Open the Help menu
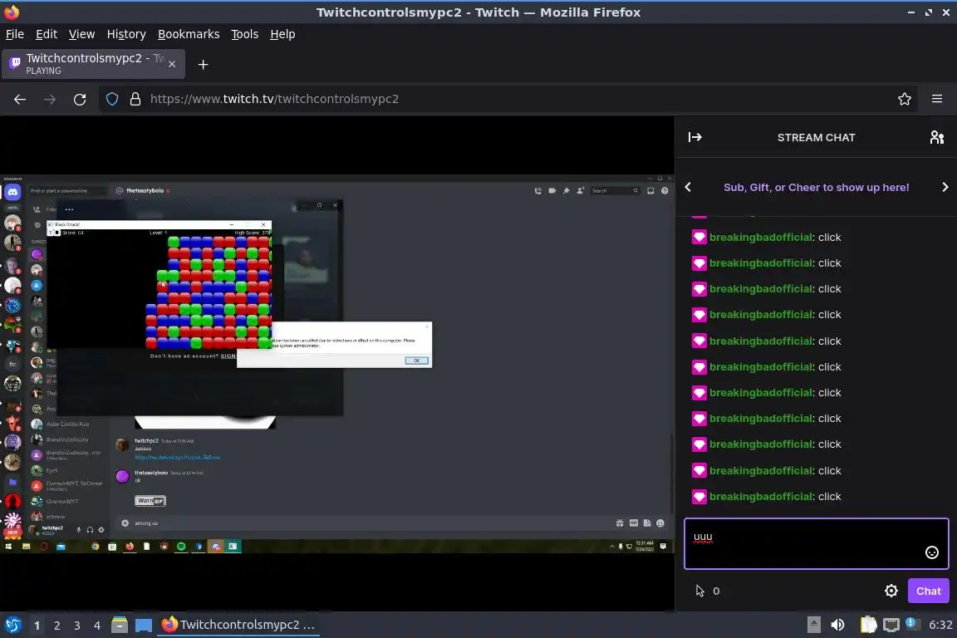 click(282, 34)
